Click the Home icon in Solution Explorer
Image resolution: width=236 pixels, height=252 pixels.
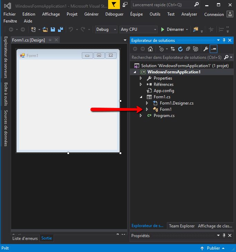[x=150, y=49]
